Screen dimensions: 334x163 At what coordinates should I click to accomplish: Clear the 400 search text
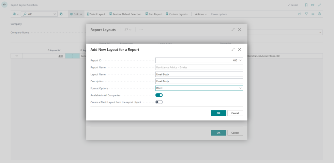point(54,14)
